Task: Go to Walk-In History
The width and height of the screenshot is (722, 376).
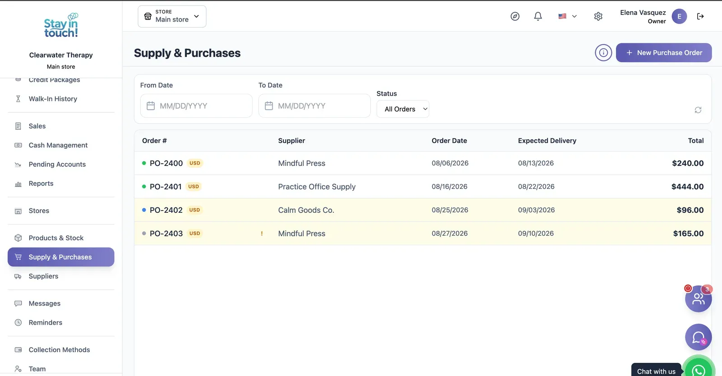Action: pyautogui.click(x=53, y=99)
